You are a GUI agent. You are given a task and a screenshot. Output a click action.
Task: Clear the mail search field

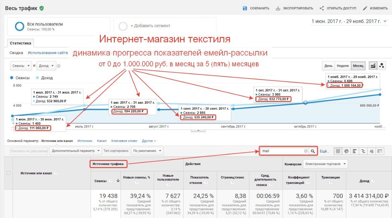point(306,151)
